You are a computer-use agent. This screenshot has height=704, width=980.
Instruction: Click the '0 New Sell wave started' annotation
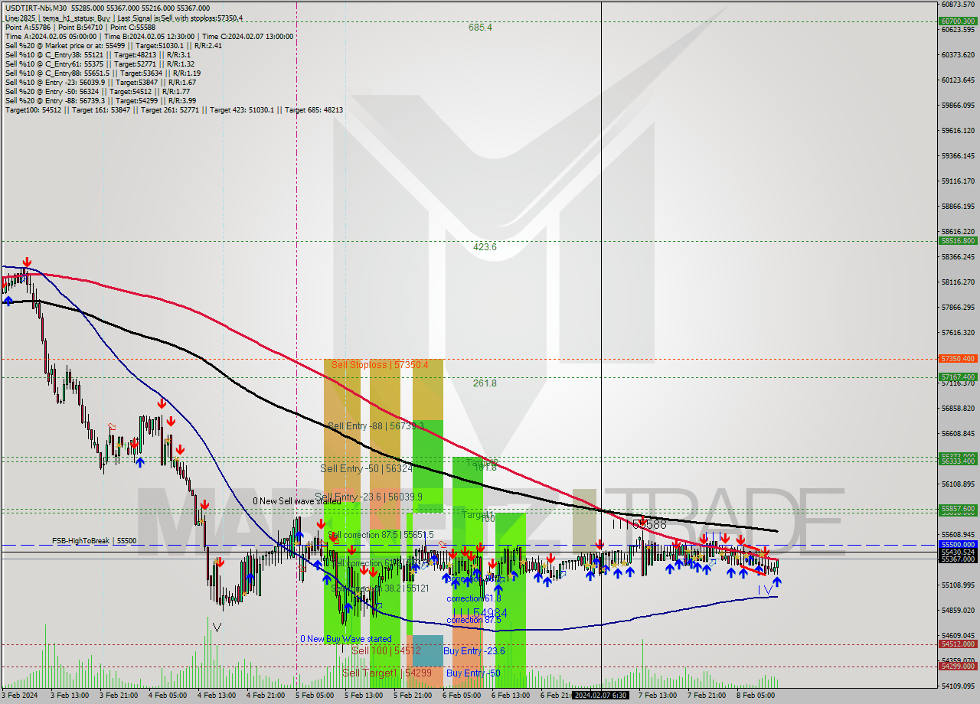[x=296, y=501]
